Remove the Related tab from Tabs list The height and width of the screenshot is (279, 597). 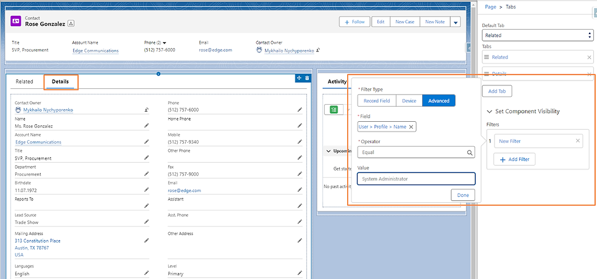point(589,57)
